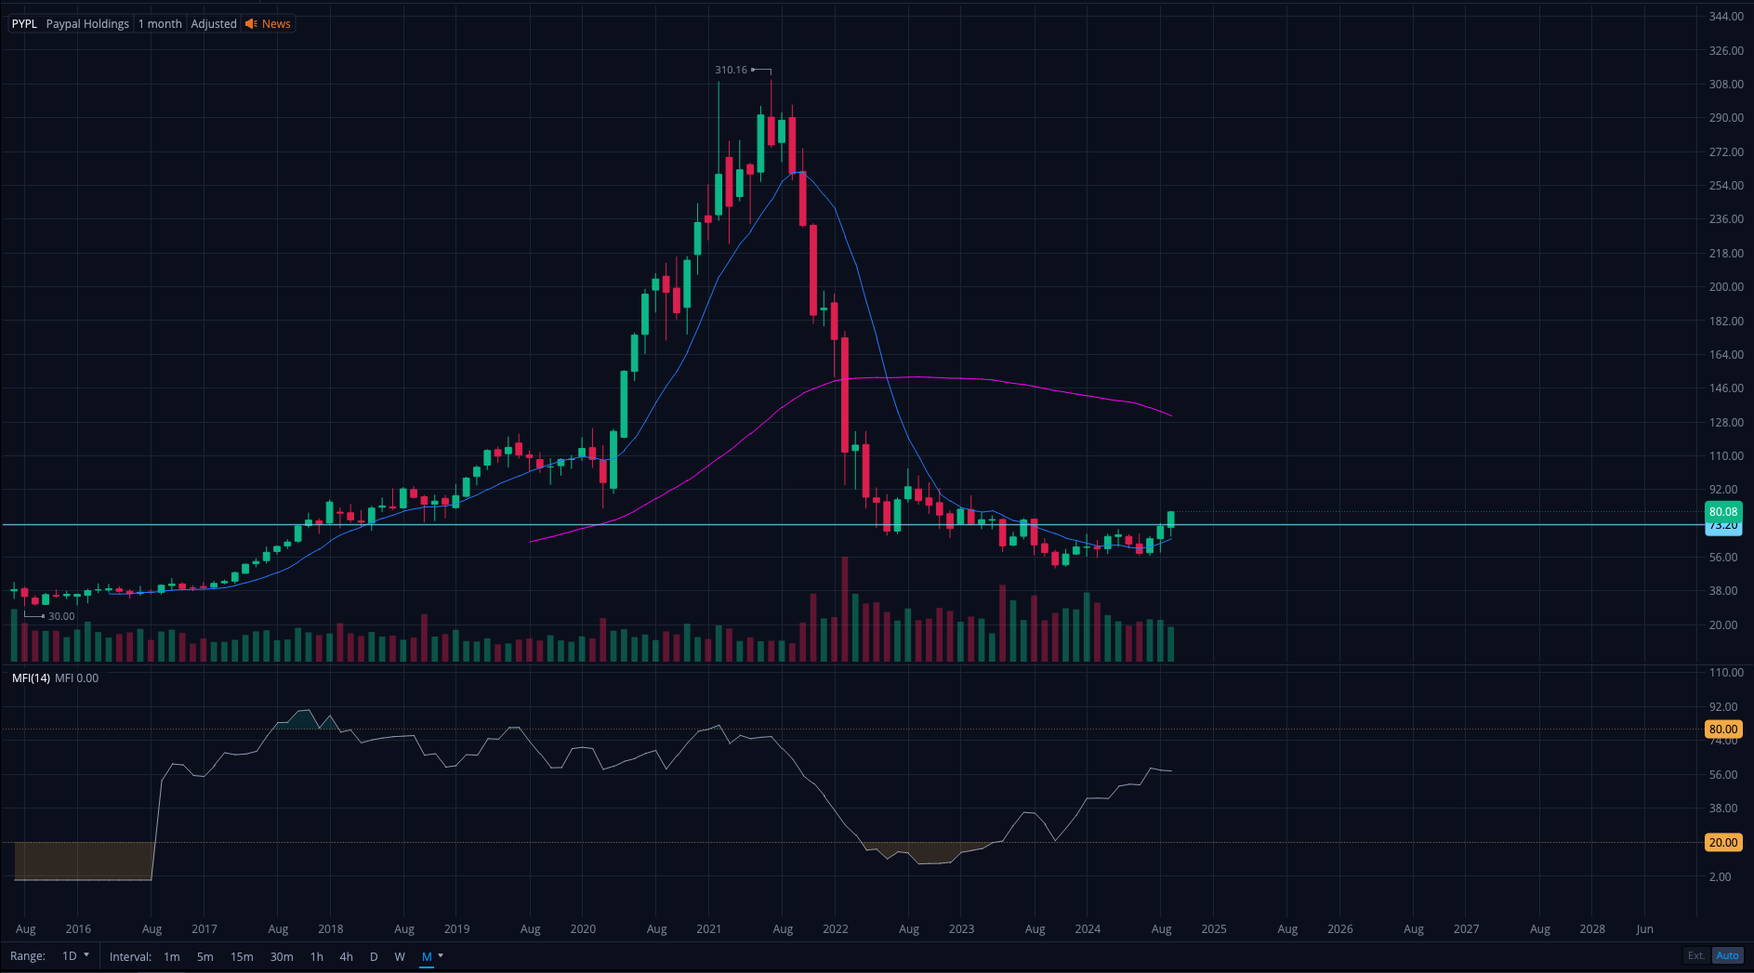Select the 1m interval
Viewport: 1754px width, 973px height.
(x=172, y=956)
